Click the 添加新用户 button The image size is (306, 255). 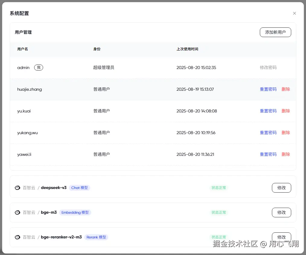275,32
